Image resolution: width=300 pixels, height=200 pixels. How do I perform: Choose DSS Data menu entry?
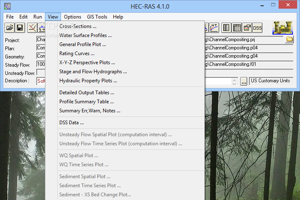[x=125, y=123]
